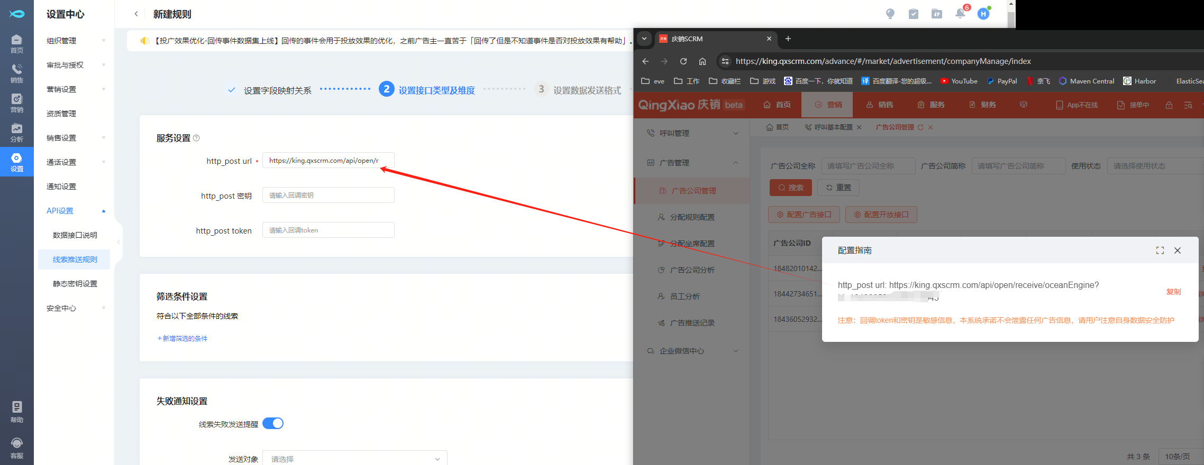Click 新增筛选的条件 link

pyautogui.click(x=183, y=338)
